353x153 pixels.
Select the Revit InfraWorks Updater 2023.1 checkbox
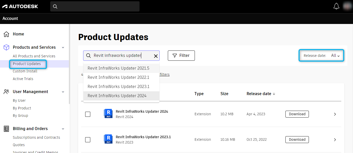click(x=88, y=140)
